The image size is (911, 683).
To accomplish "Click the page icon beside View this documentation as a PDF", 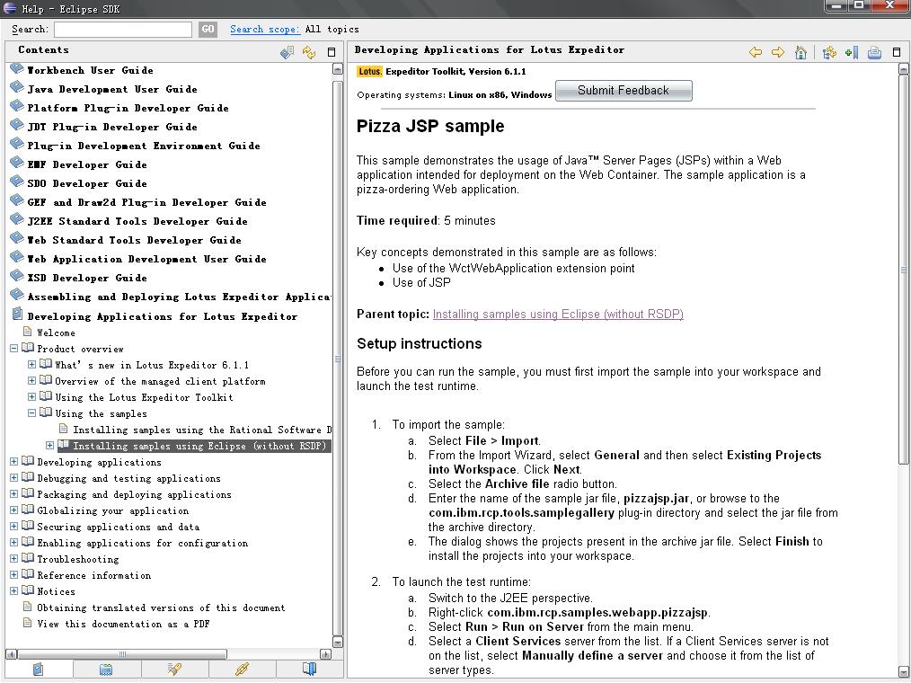I will click(27, 623).
